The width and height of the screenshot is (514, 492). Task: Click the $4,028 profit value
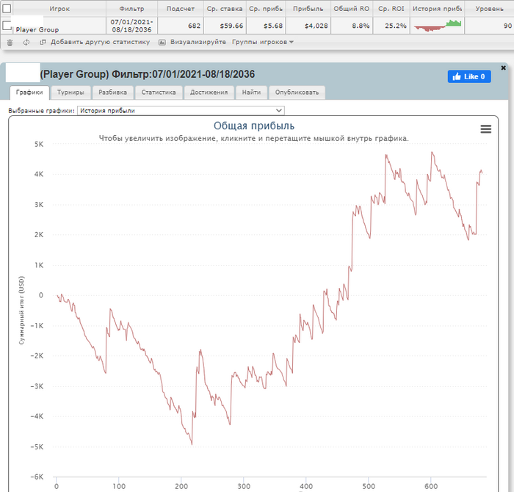(316, 26)
